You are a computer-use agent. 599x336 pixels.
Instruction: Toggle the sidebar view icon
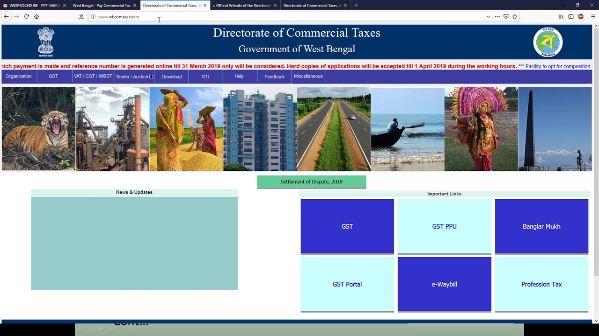pyautogui.click(x=571, y=16)
